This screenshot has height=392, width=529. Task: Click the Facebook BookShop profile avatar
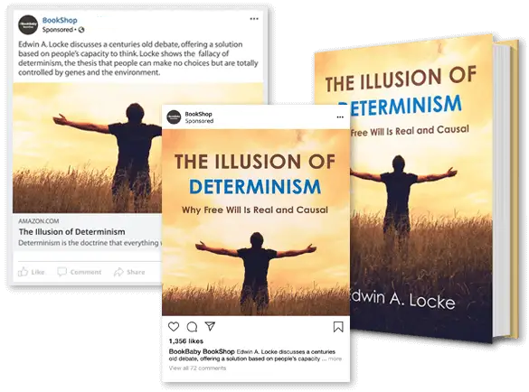point(28,24)
